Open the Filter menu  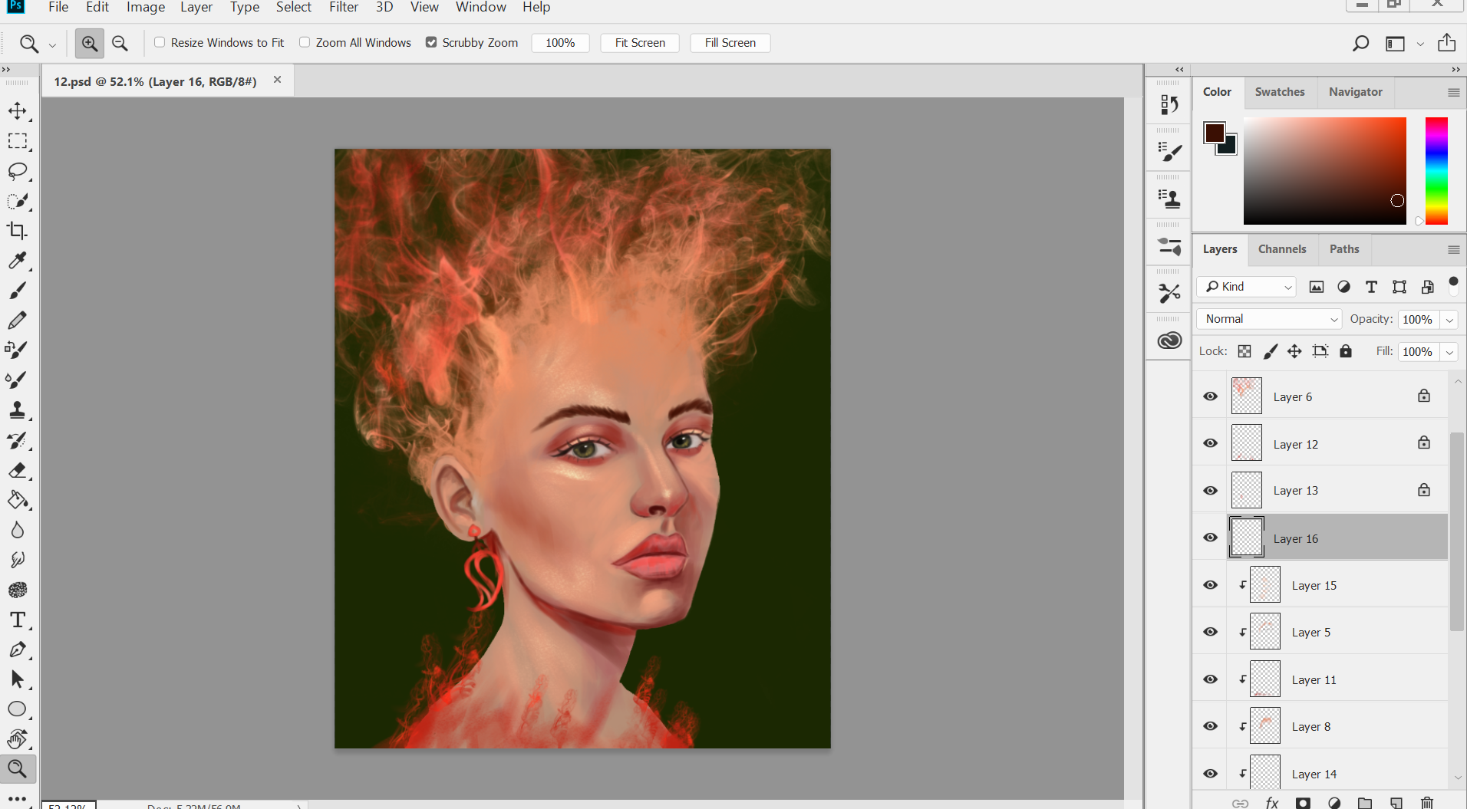tap(343, 8)
